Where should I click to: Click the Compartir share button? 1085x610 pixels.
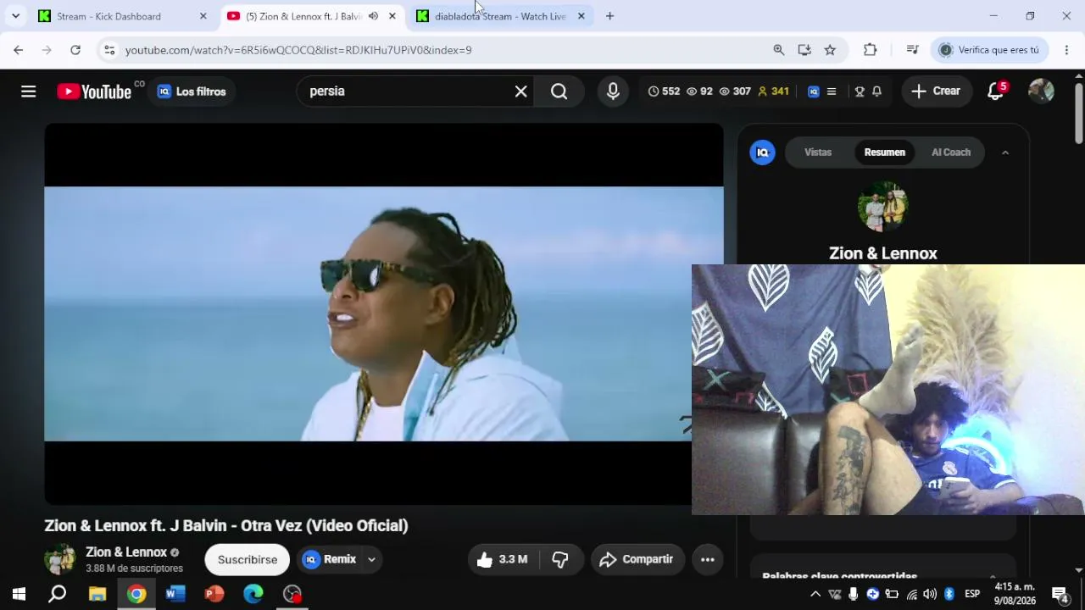coord(637,559)
